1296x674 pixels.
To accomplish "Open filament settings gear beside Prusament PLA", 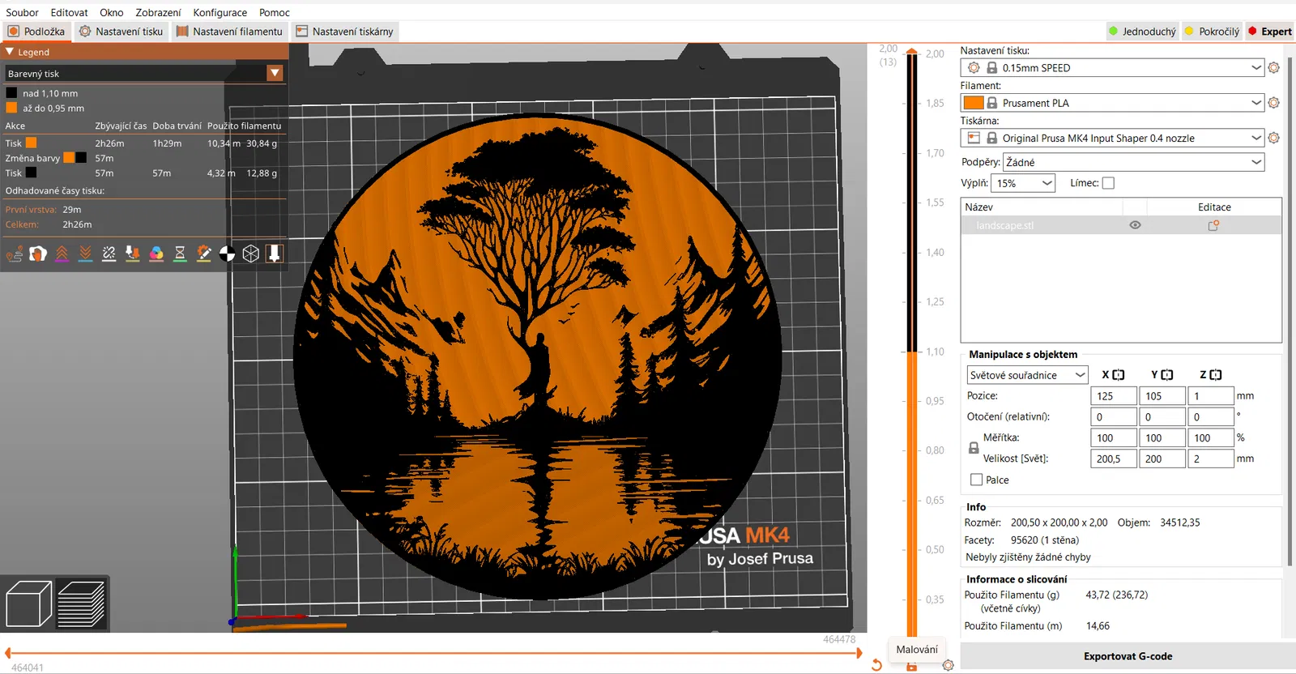I will click(1273, 103).
